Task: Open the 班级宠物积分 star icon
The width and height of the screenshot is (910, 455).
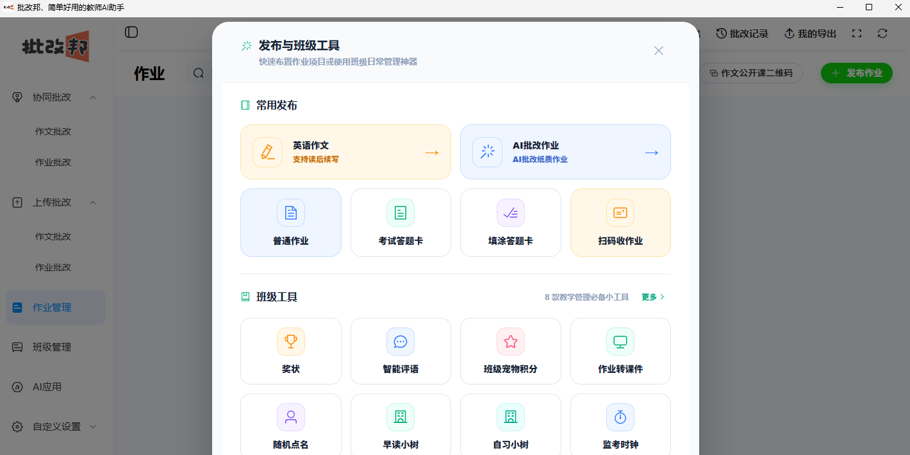Action: 511,342
